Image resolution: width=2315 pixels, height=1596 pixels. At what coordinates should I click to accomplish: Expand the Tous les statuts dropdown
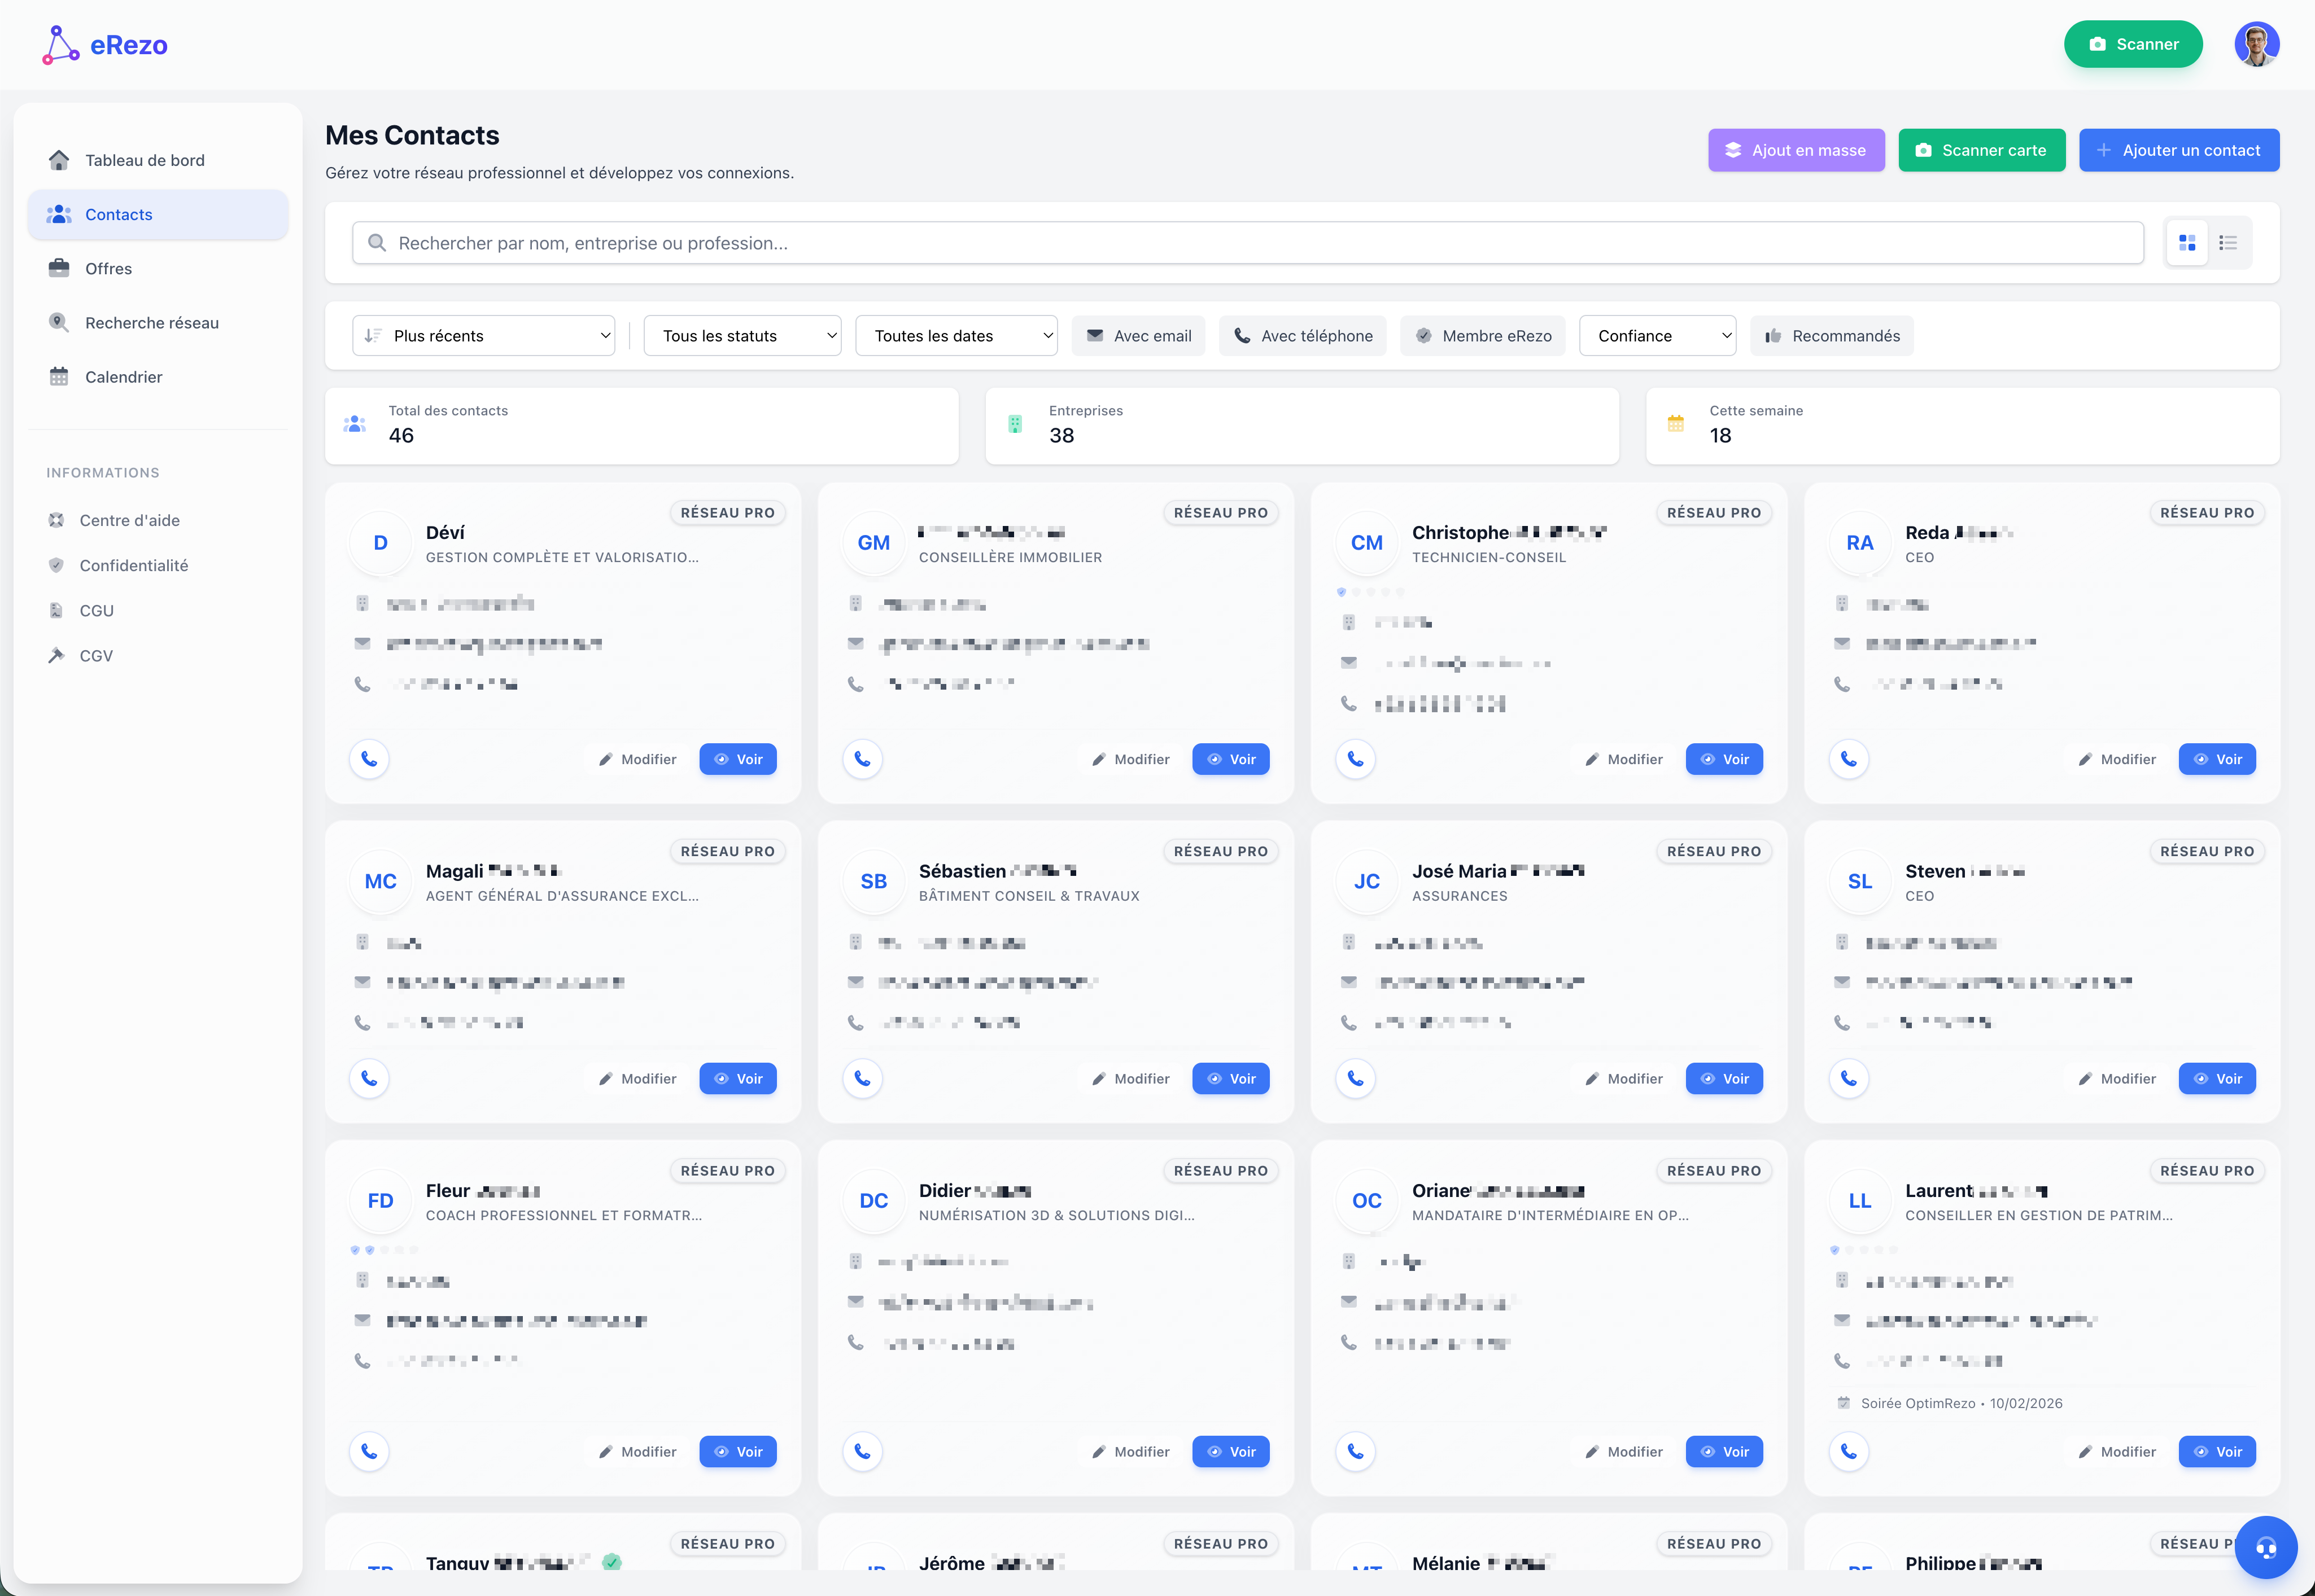[x=742, y=335]
